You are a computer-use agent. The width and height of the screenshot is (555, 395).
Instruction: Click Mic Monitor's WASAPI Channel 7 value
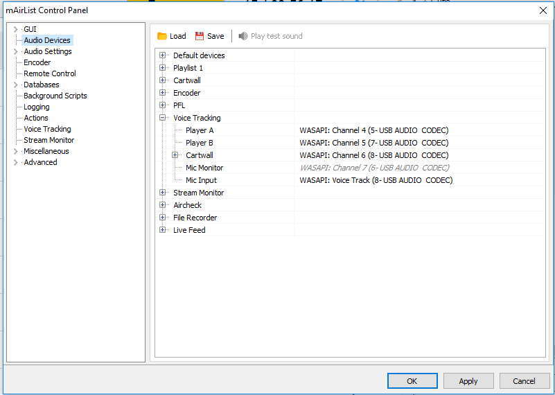point(374,168)
